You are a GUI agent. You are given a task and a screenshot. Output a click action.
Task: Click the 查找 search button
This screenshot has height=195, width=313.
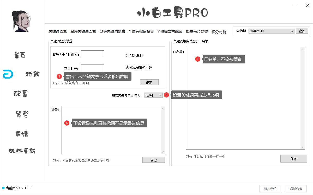coord(302,31)
